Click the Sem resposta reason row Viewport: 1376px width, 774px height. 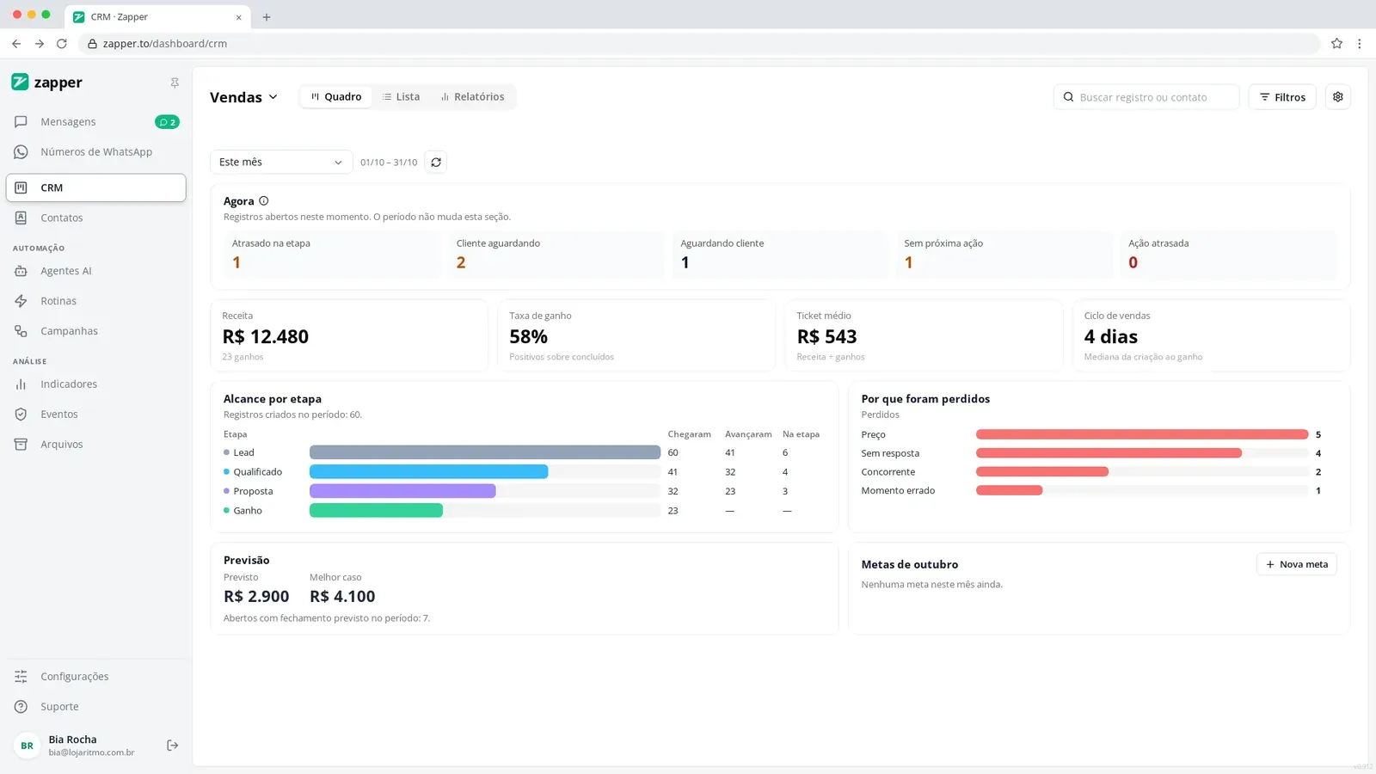tap(1091, 453)
